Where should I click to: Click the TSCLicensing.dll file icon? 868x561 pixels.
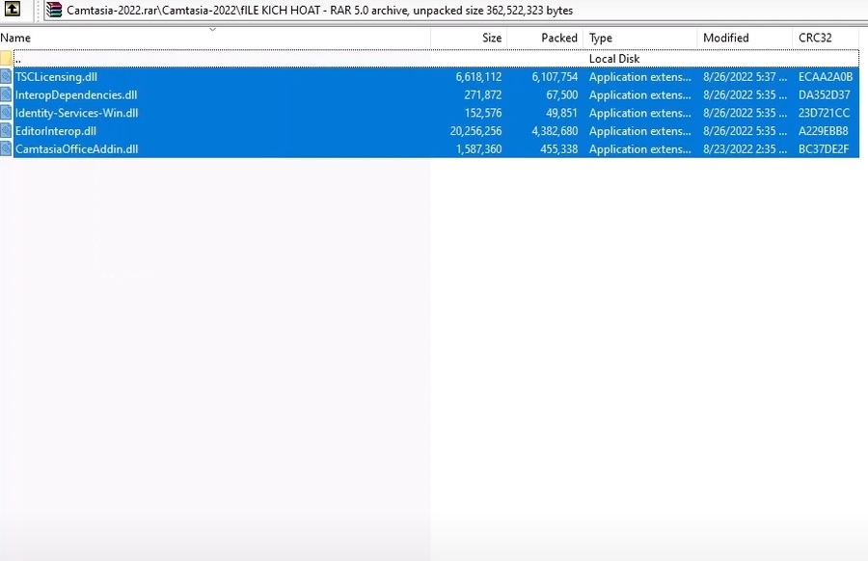click(x=7, y=76)
